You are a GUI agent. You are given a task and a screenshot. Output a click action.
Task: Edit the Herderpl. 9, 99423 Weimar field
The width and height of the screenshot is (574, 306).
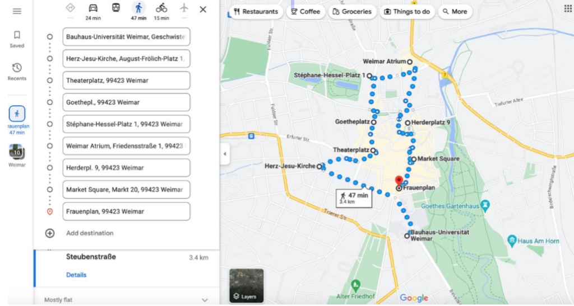point(126,168)
